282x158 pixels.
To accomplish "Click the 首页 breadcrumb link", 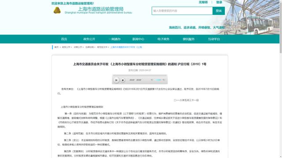I will click(x=56, y=47).
